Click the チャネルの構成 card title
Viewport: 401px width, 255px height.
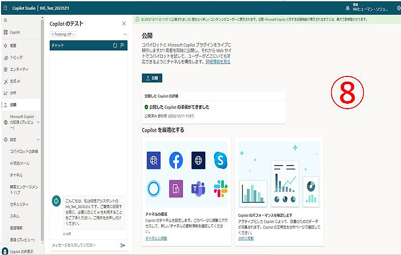[156, 214]
